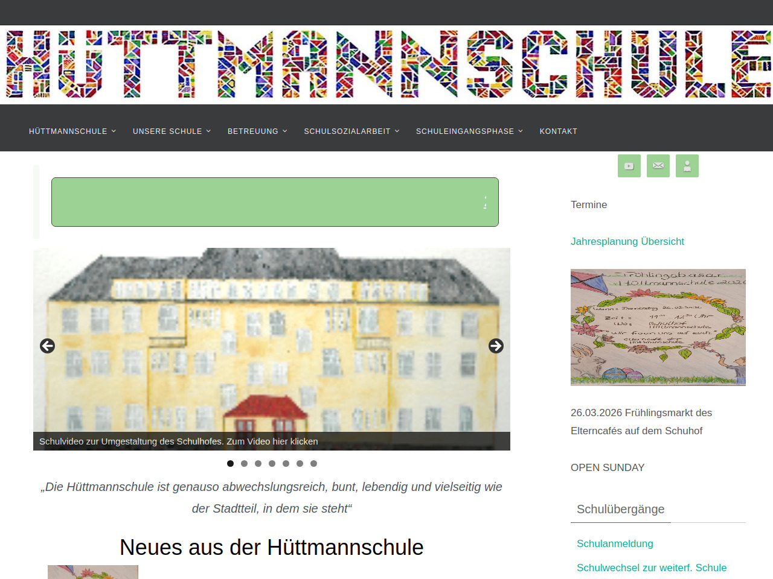Click the person profile icon
This screenshot has width=773, height=579.
[x=687, y=166]
